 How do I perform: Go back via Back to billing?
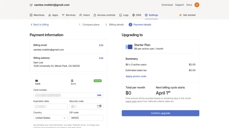pyautogui.click(x=40, y=25)
